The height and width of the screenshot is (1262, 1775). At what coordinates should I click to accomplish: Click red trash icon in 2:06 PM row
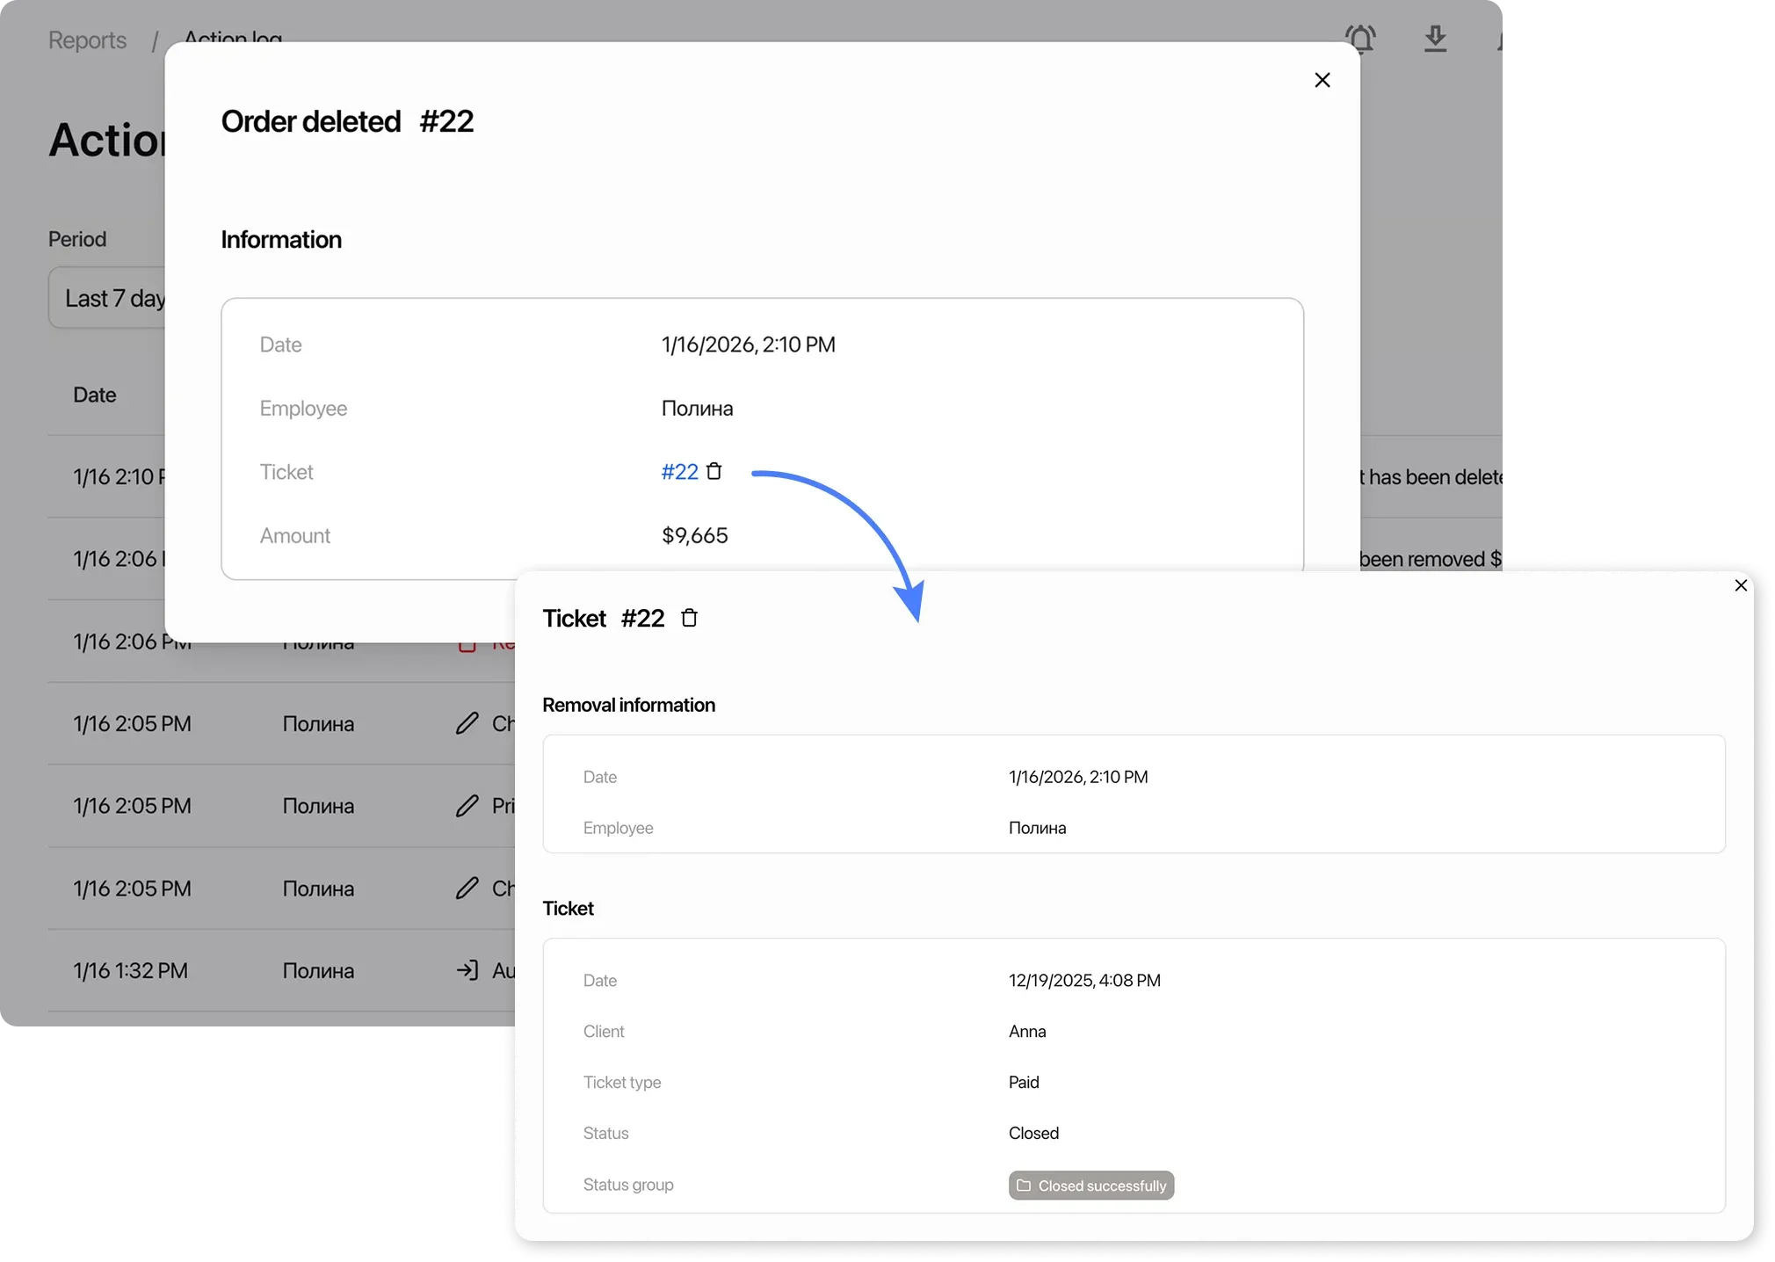pos(467,646)
